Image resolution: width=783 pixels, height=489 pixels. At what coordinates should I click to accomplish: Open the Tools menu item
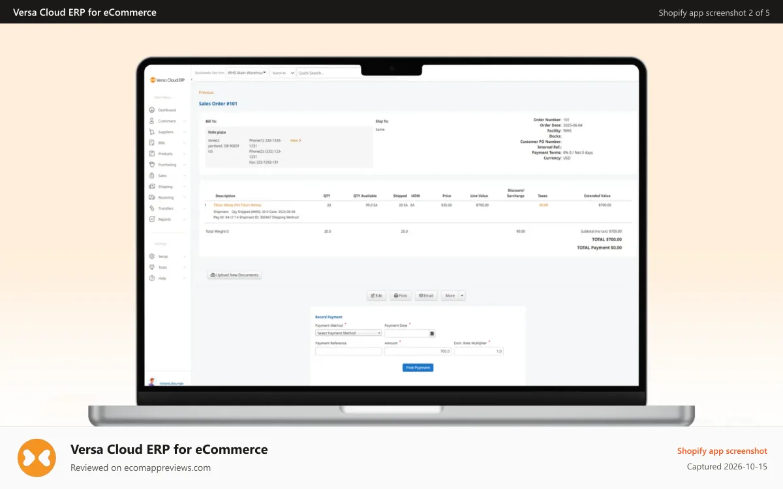(x=162, y=267)
